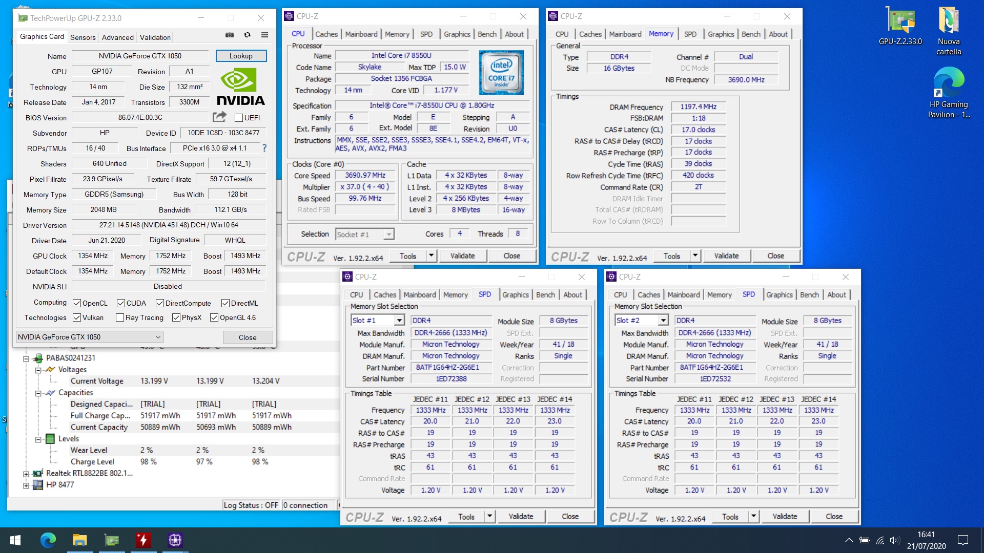
Task: Click the Lookup button
Action: pos(241,56)
